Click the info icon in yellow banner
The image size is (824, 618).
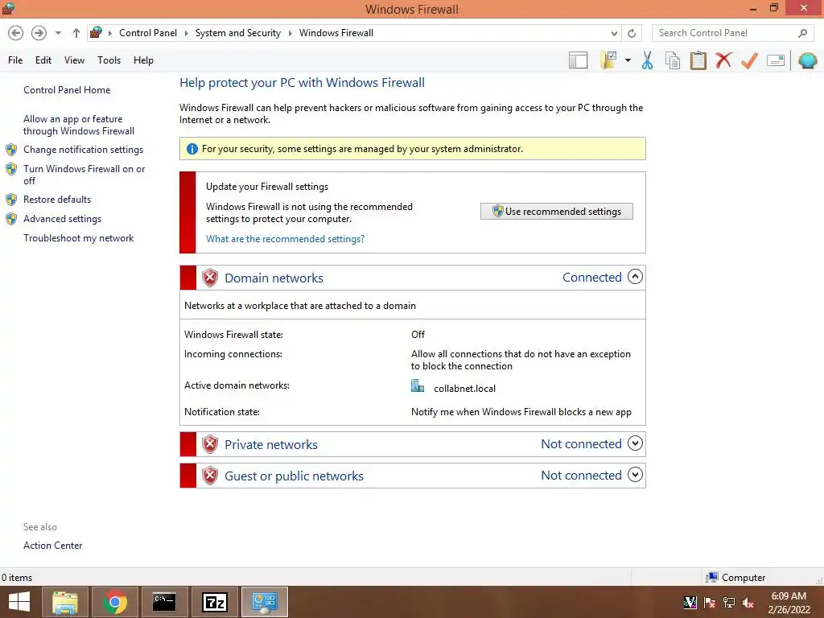point(192,149)
